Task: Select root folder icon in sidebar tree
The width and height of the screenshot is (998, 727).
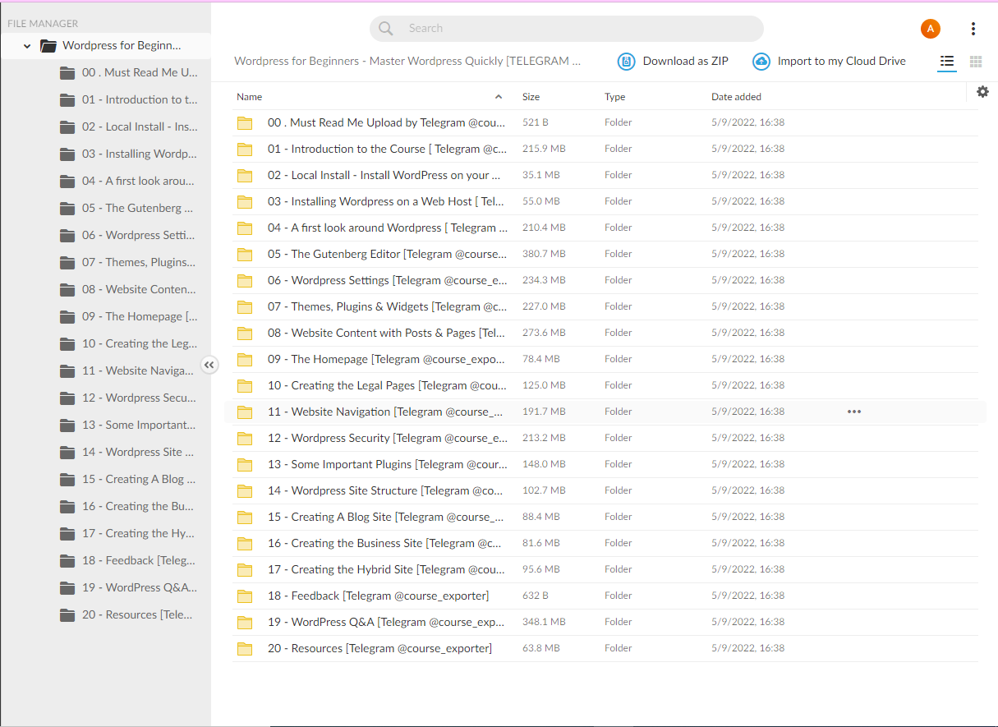Action: 48,46
